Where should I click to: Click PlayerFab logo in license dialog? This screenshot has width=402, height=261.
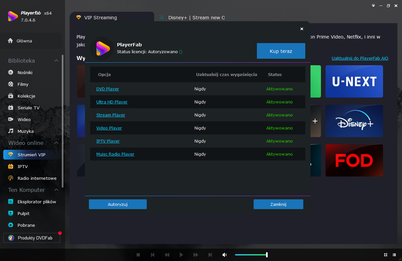[103, 48]
